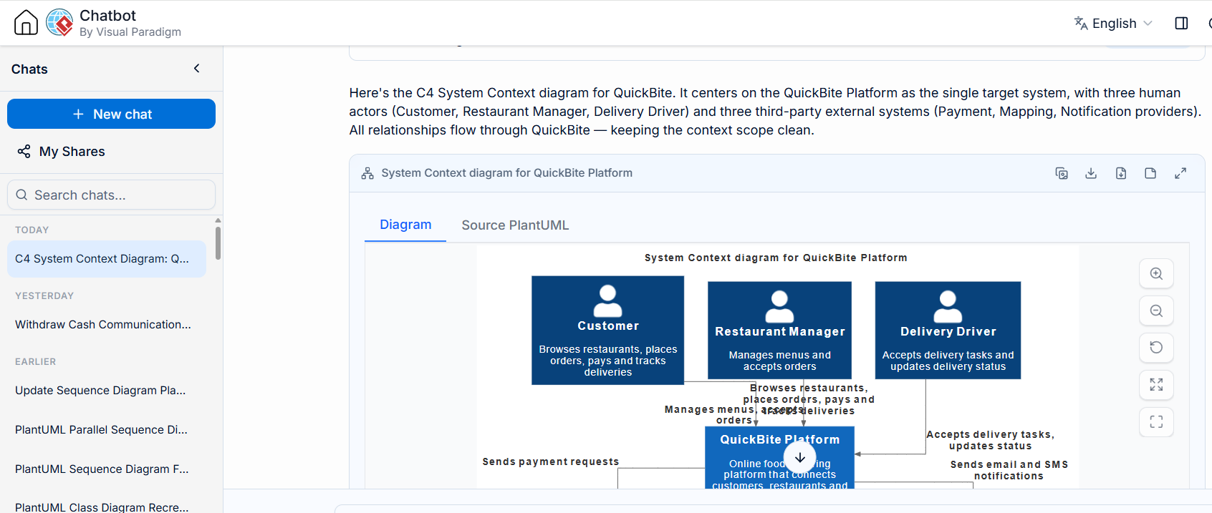Click 'Sends payment requests' label
The width and height of the screenshot is (1212, 513).
[550, 461]
